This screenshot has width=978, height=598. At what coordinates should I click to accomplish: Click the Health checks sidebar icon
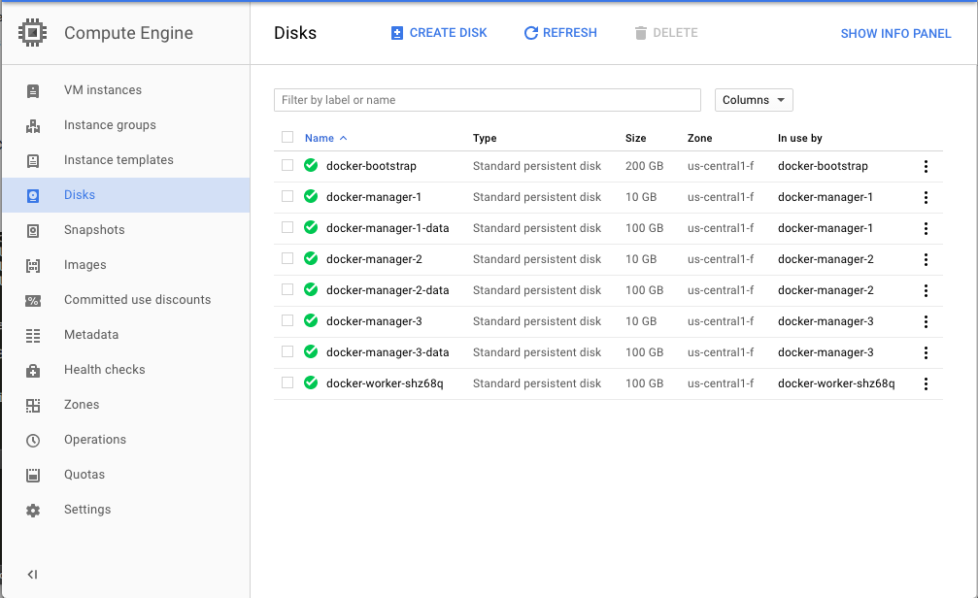(x=33, y=371)
